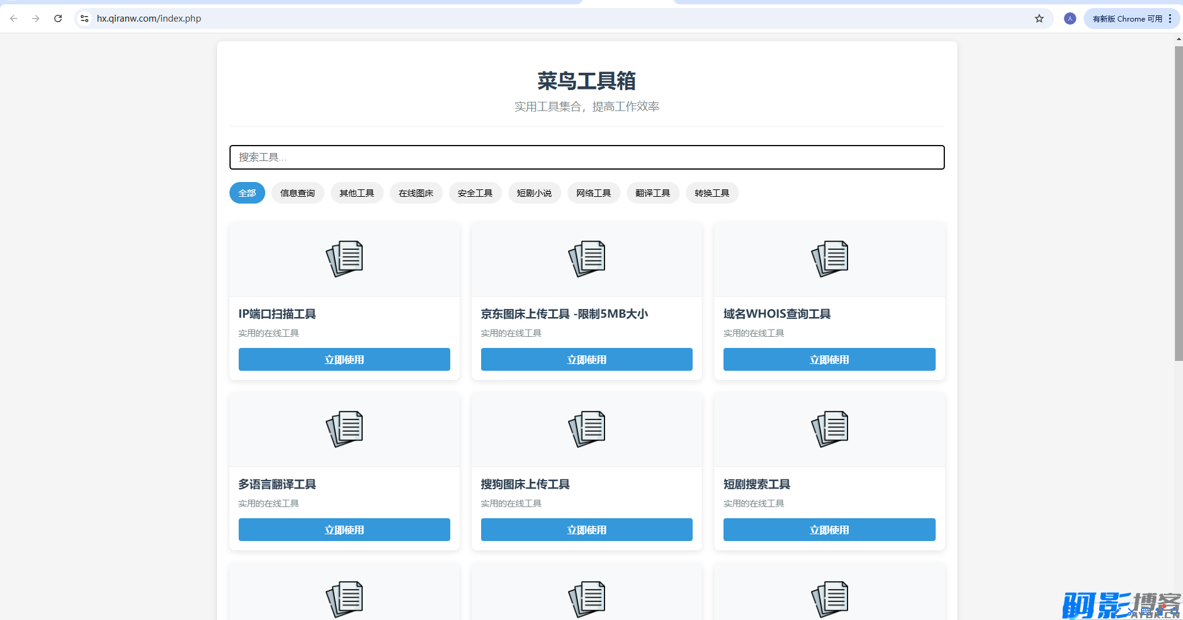Click the document icon above 域名WHOIS查询工具

[829, 258]
